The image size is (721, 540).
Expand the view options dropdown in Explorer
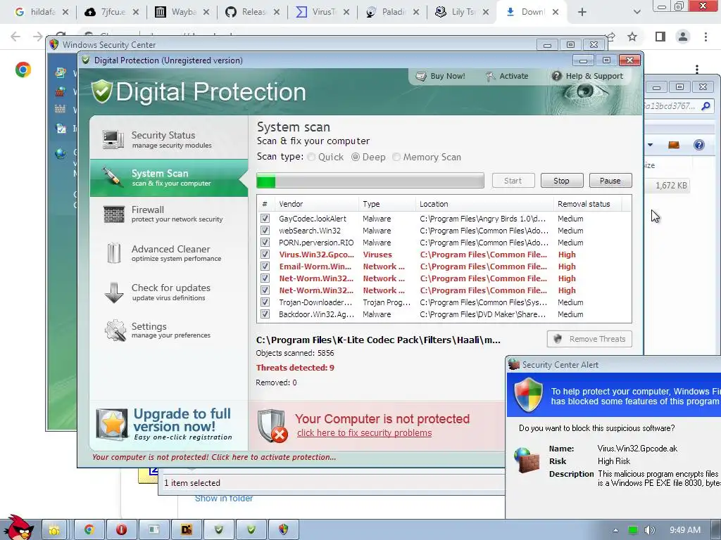point(650,145)
